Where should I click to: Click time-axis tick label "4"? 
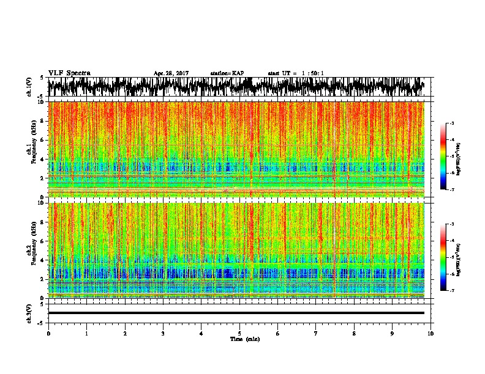click(201, 334)
